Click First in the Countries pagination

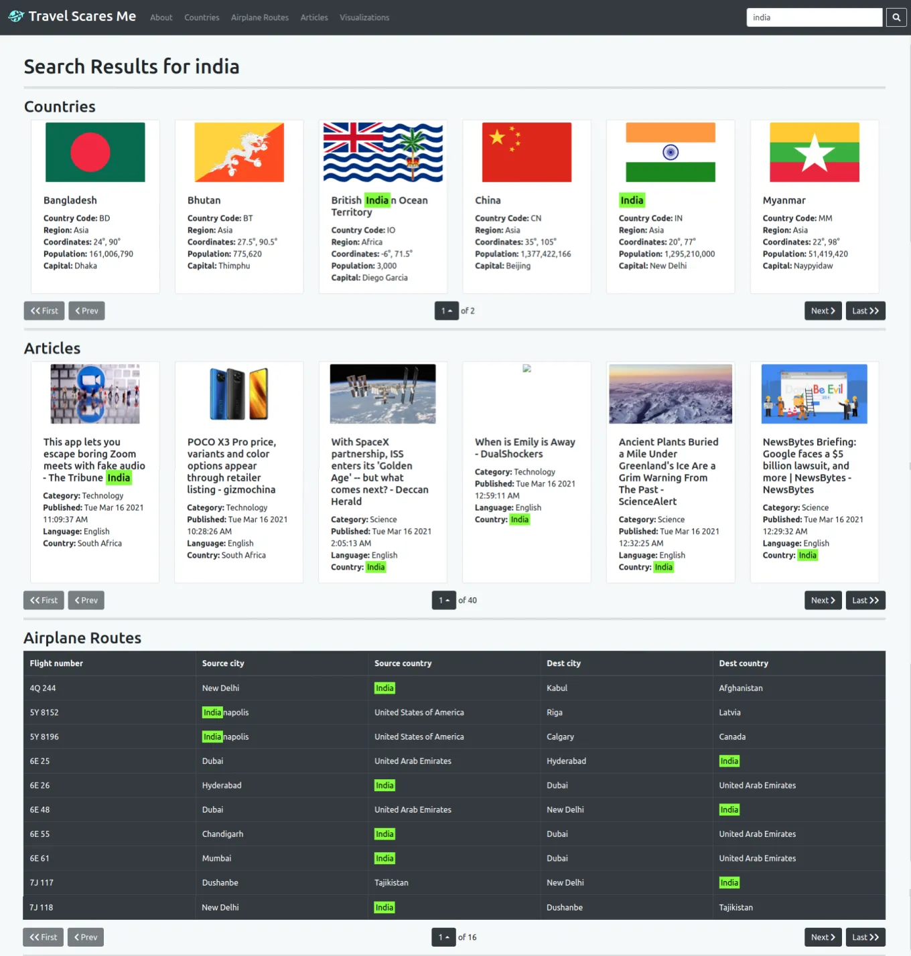point(44,311)
